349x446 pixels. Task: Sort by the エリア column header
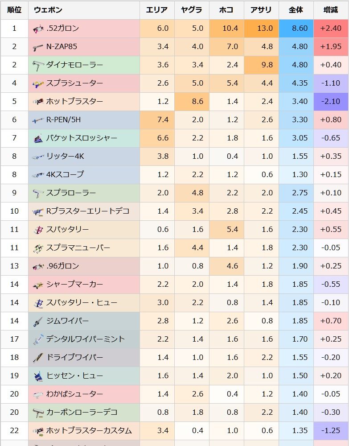pos(157,10)
